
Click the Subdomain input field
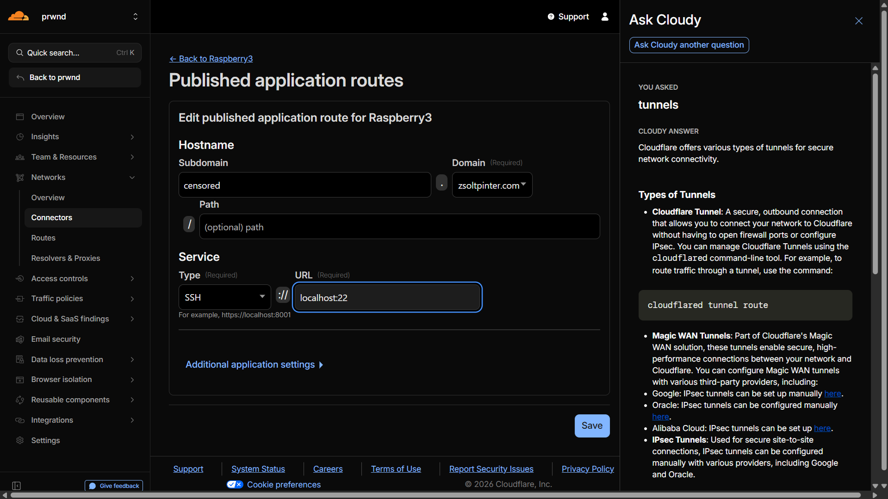tap(304, 185)
